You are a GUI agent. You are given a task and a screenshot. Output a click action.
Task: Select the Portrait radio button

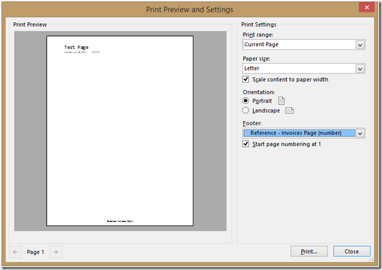(246, 101)
